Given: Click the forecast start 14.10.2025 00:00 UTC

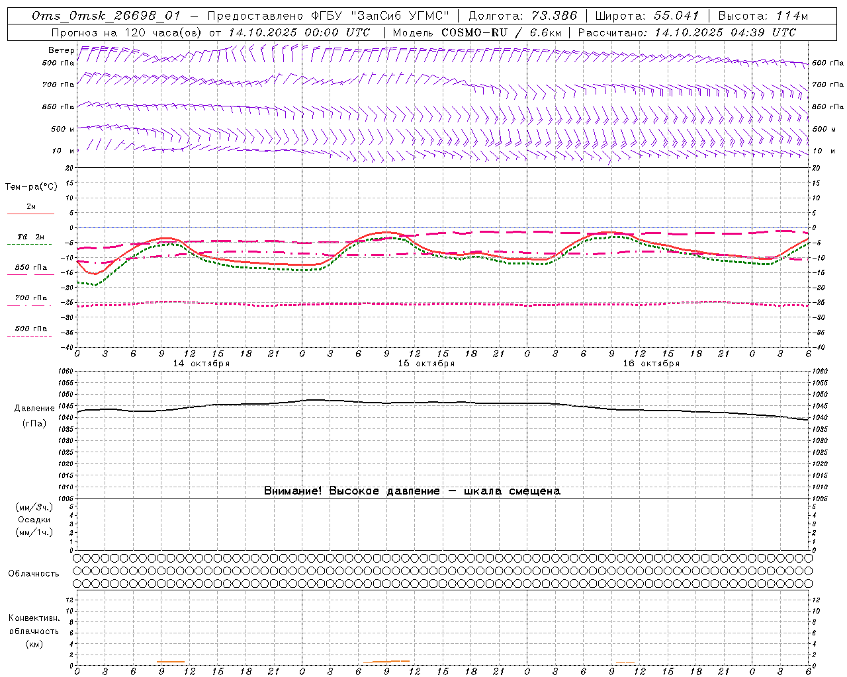Looking at the screenshot, I should [x=299, y=32].
